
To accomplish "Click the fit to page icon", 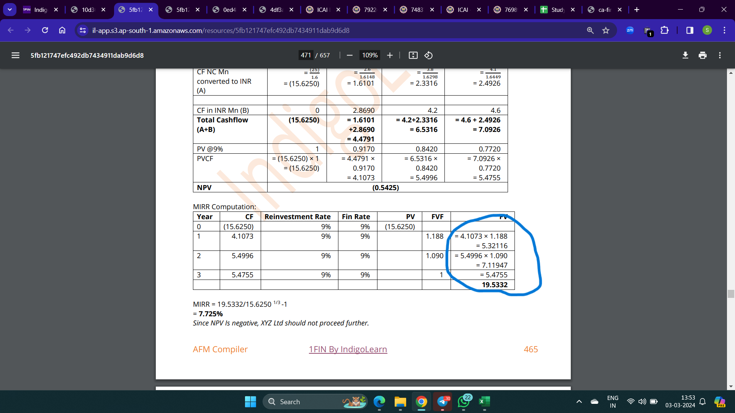I will [413, 55].
